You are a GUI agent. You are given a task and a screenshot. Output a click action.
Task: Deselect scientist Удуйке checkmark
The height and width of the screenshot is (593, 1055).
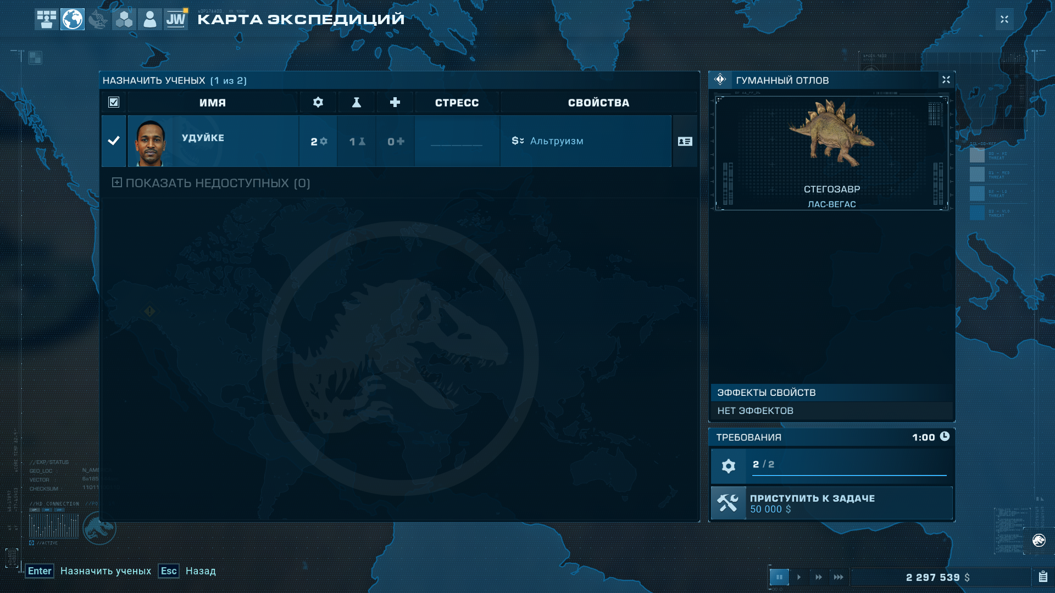[114, 141]
